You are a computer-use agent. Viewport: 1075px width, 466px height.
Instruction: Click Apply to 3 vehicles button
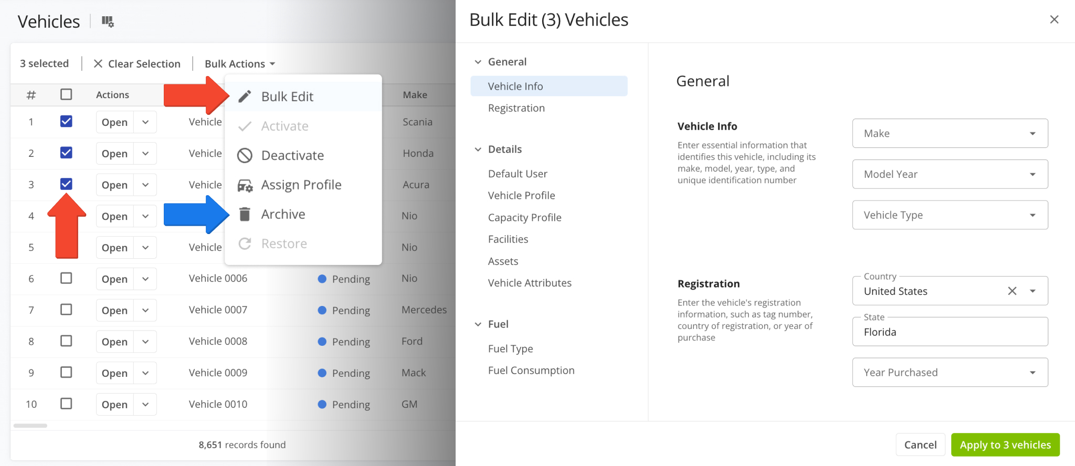[x=1005, y=444]
